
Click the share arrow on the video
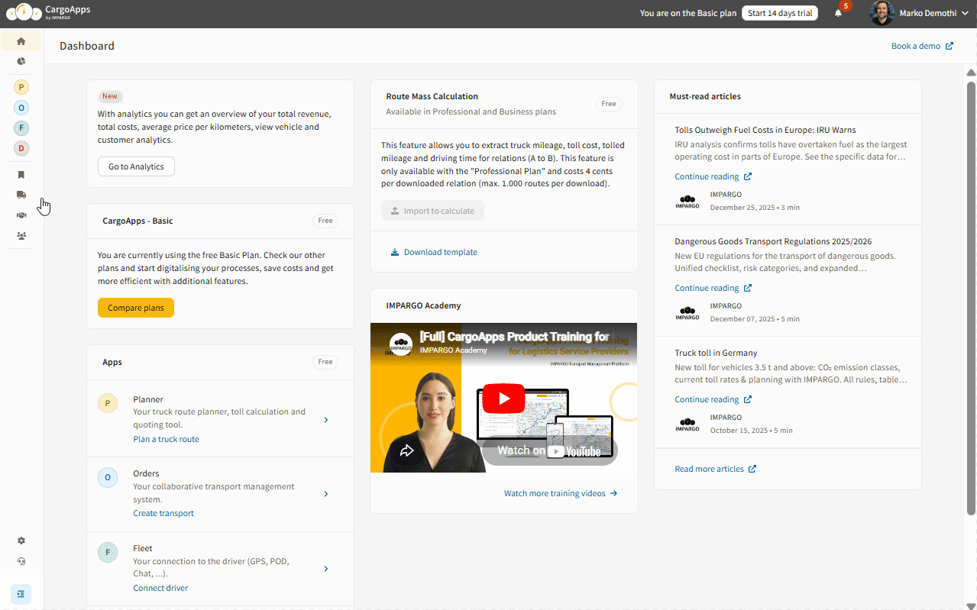[x=407, y=450]
